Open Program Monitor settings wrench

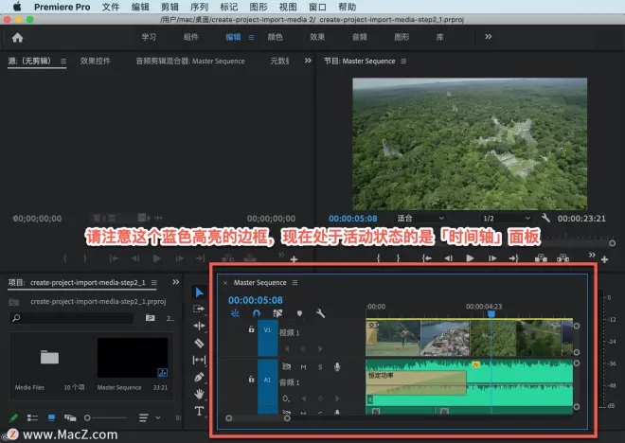545,218
